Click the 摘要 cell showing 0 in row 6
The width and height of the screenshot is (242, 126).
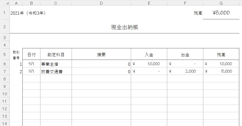(101, 64)
